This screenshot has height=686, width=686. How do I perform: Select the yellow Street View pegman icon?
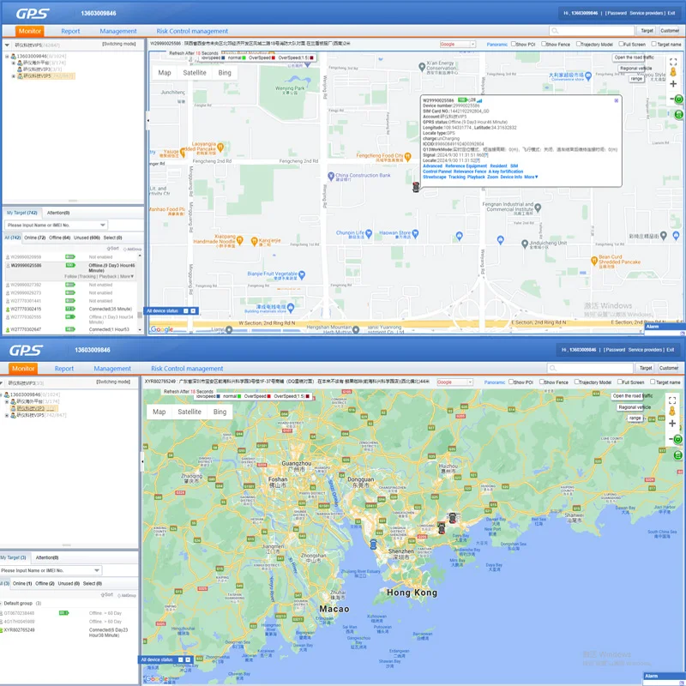click(x=674, y=72)
